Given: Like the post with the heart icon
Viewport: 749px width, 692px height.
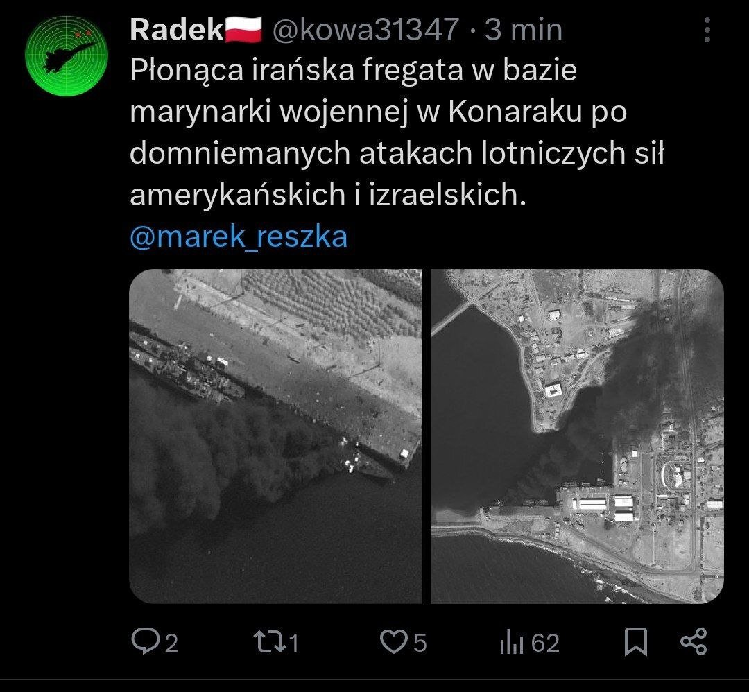Looking at the screenshot, I should point(394,642).
